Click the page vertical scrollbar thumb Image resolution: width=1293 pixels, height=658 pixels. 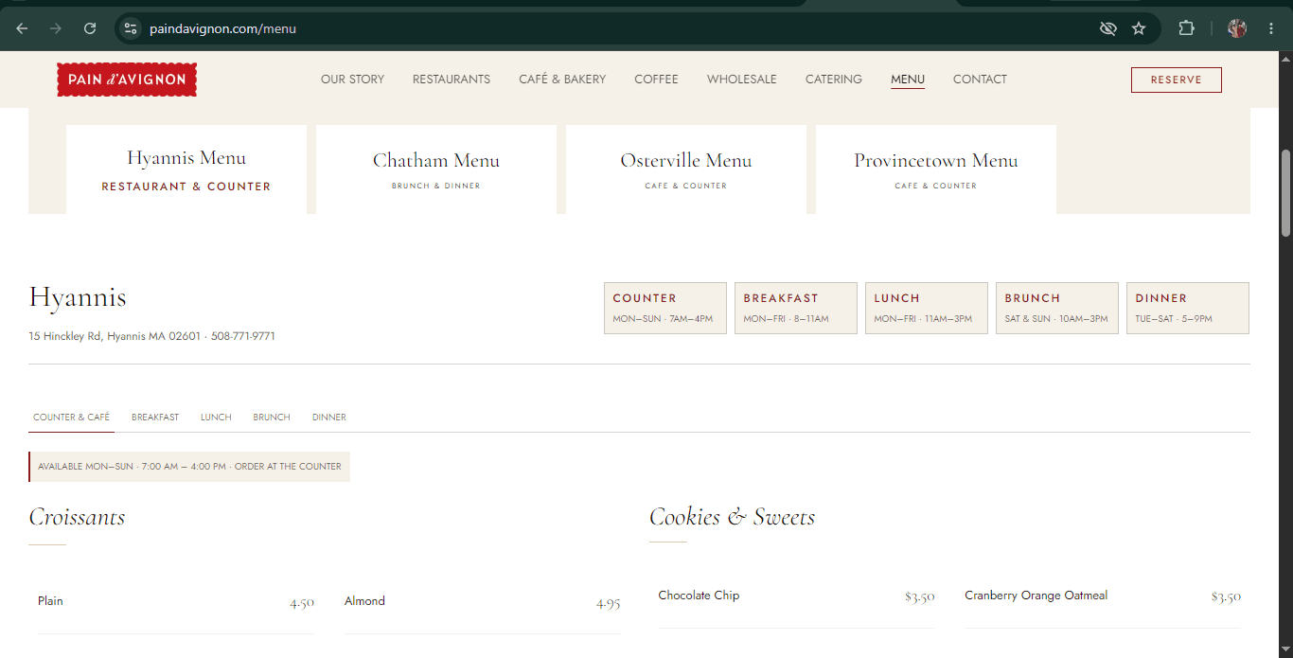tap(1285, 193)
